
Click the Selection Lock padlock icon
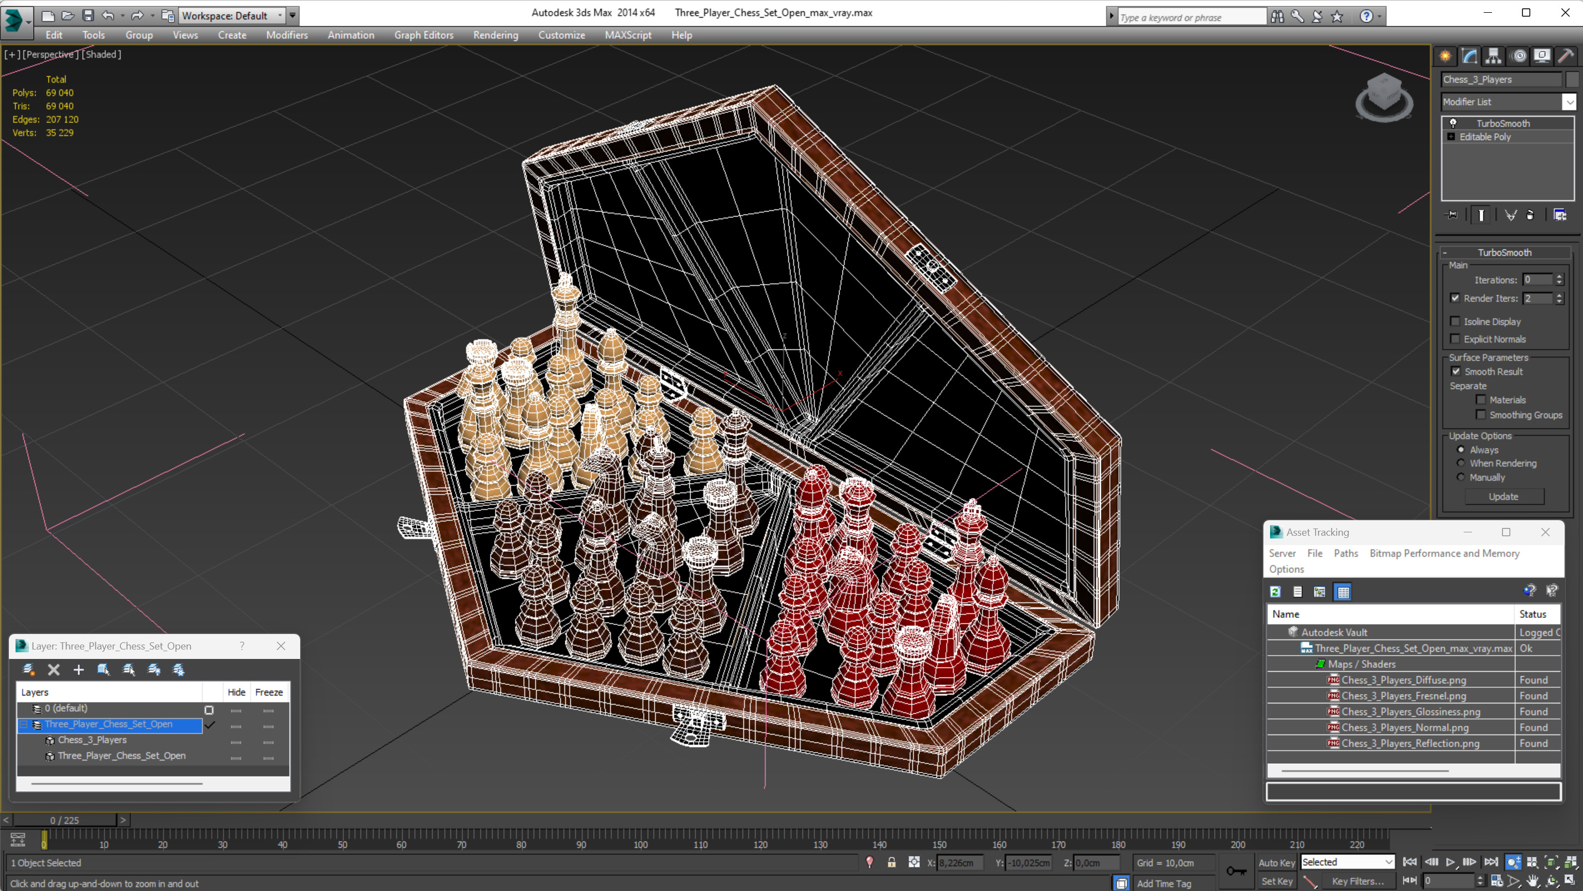[892, 862]
